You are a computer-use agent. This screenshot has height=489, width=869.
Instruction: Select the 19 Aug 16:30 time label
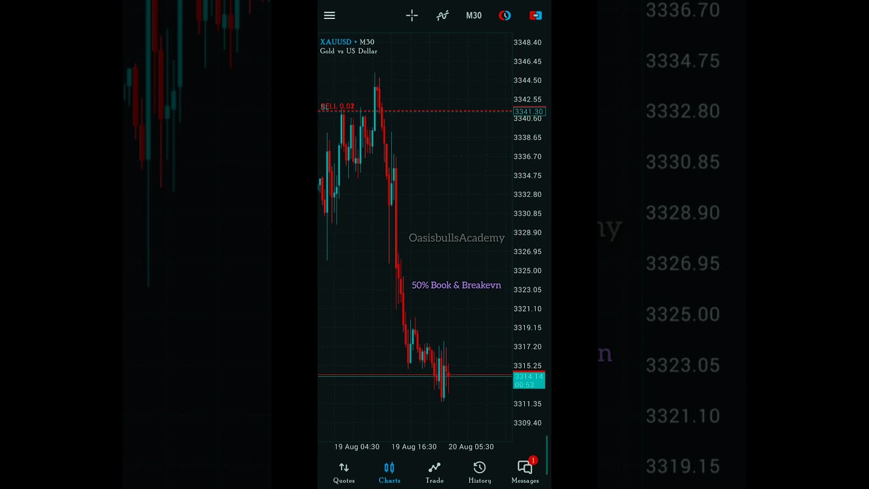pos(413,447)
